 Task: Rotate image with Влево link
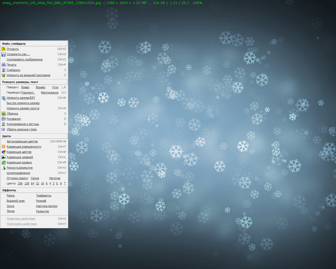[x=25, y=87]
